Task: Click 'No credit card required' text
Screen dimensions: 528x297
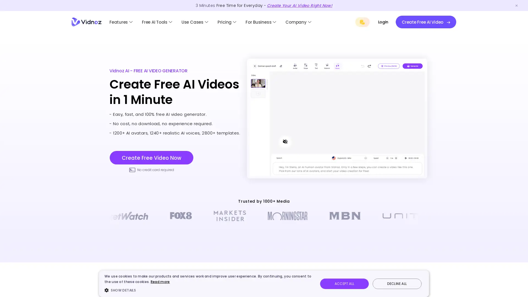Action: coord(155,170)
